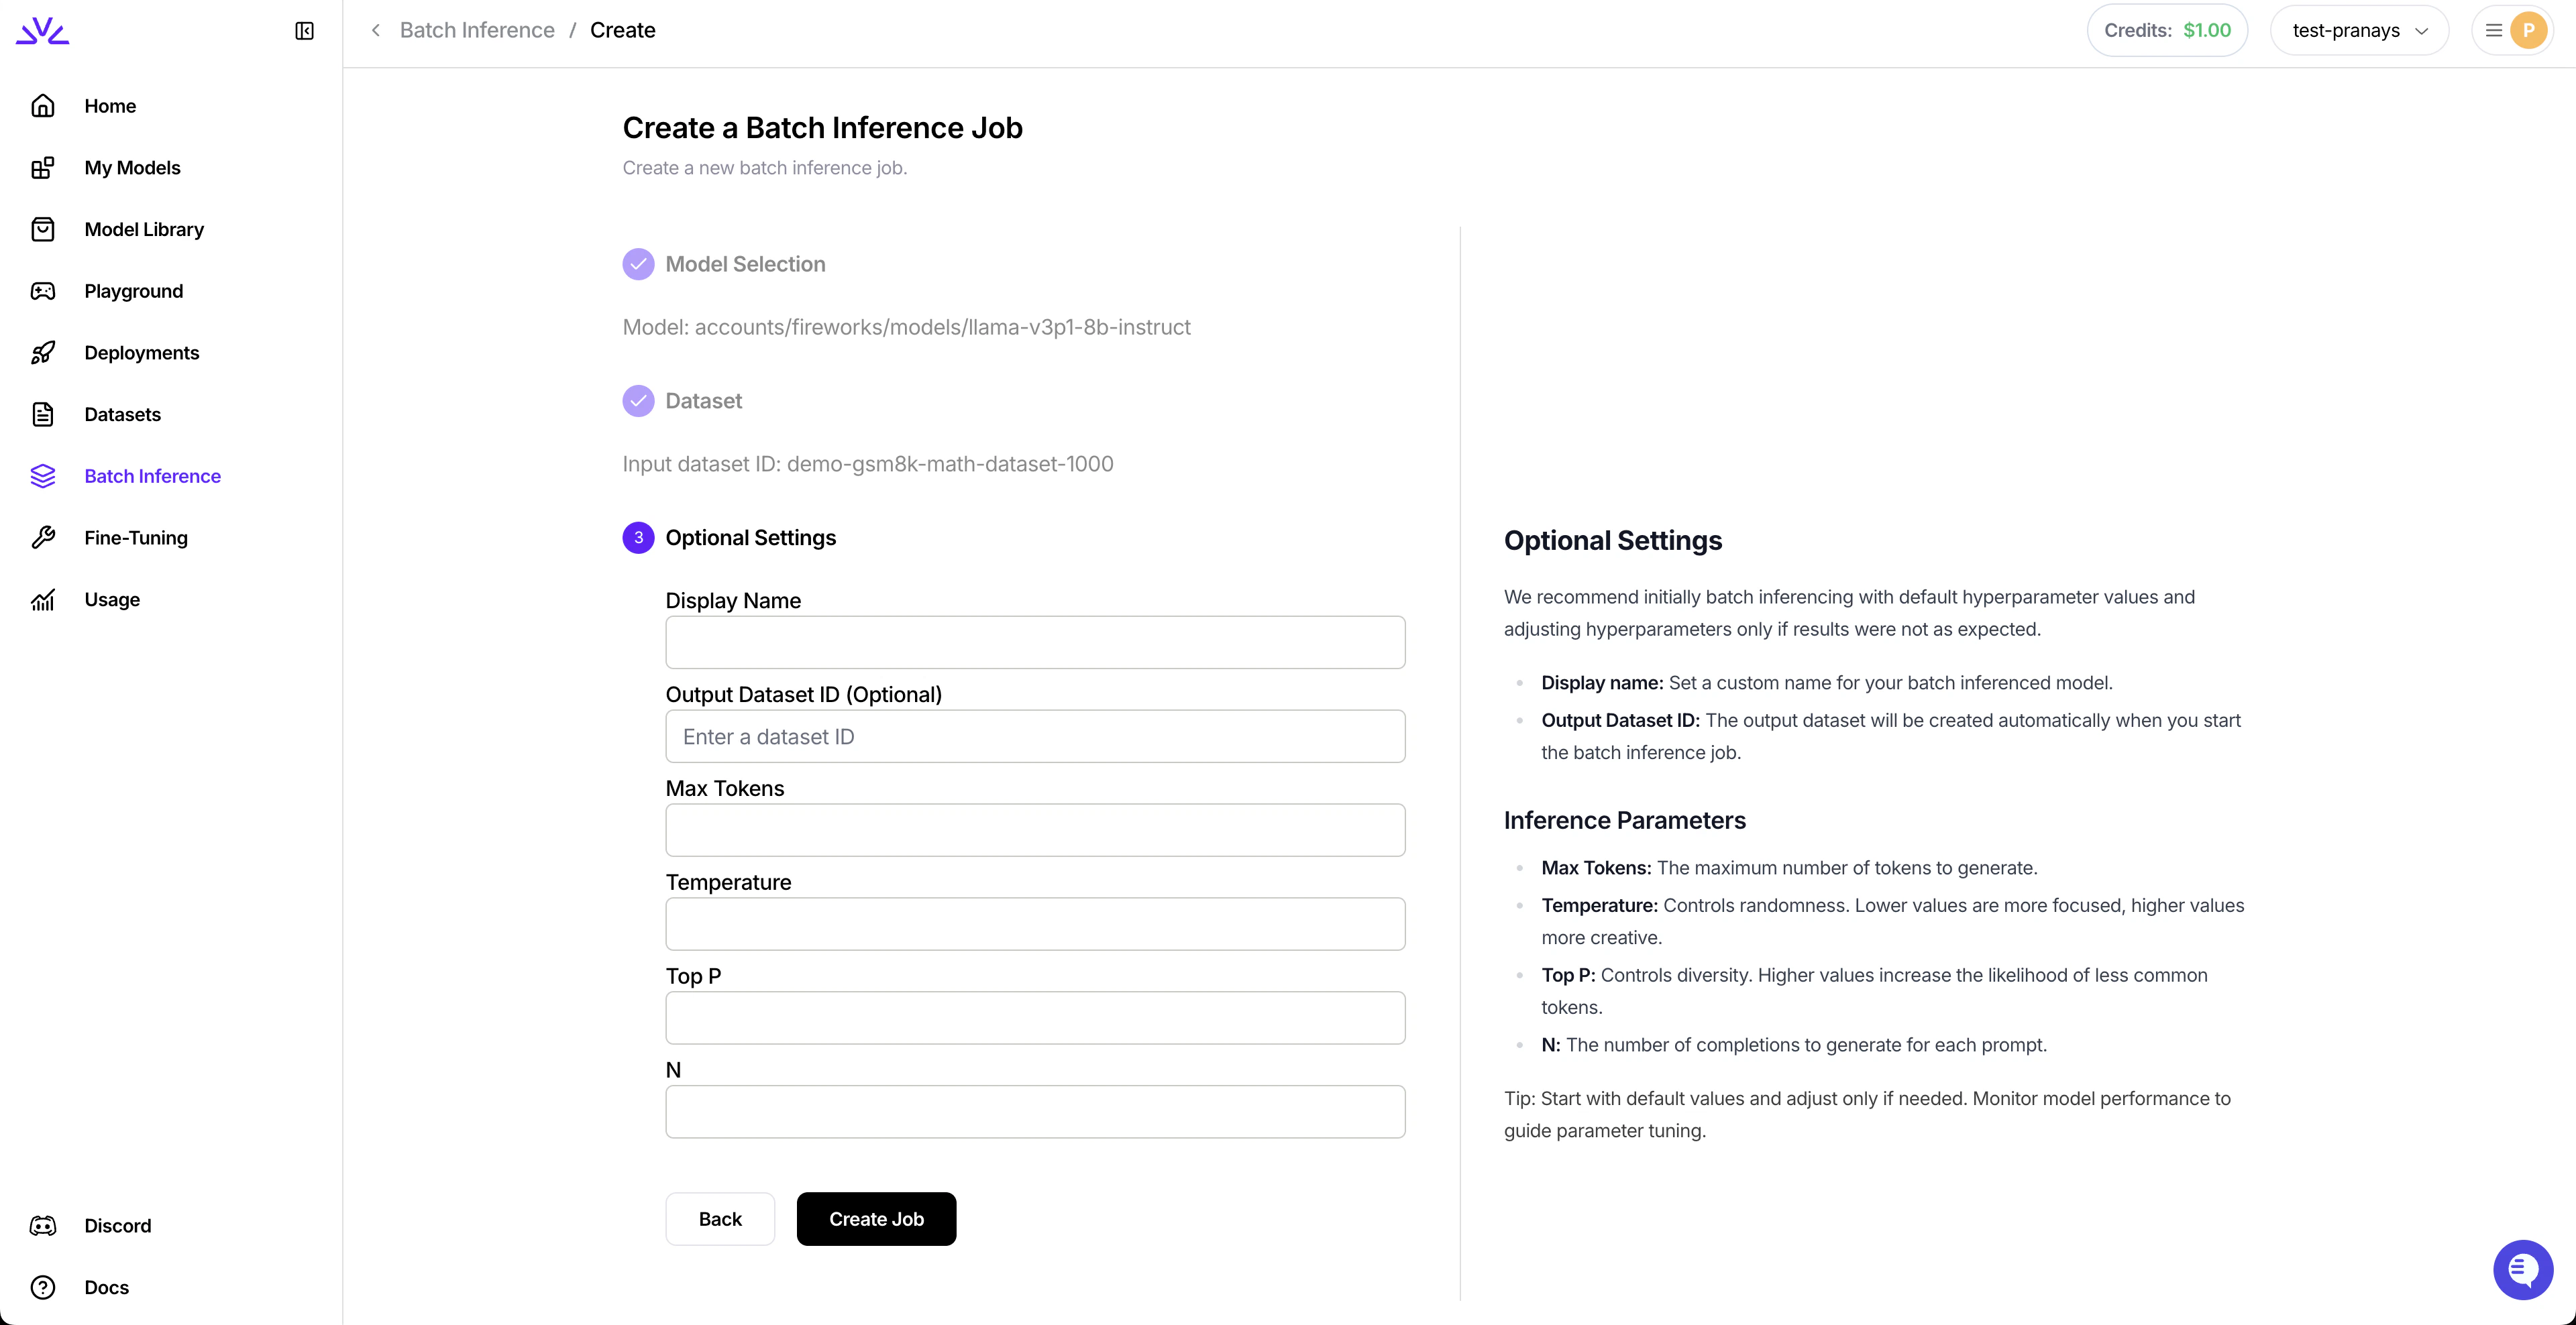Select the Fine-Tuning wrench icon
The height and width of the screenshot is (1325, 2576).
[44, 536]
